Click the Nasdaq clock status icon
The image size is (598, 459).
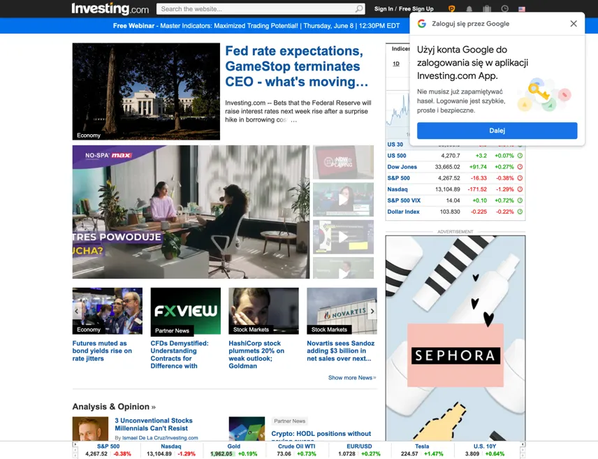pyautogui.click(x=520, y=189)
